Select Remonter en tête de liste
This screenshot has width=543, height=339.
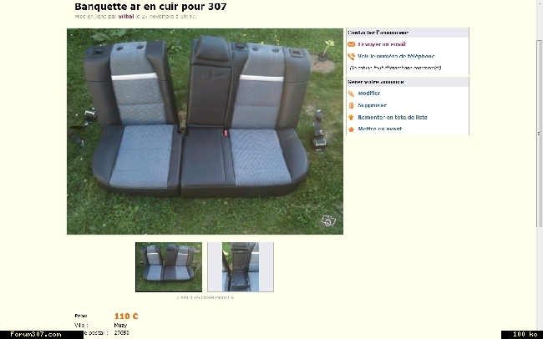click(x=393, y=118)
